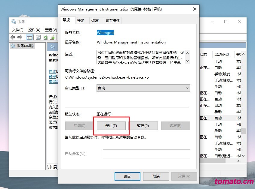Viewport: 255px width, 189px height.
Task: Click the Back arrow in Services toolbar
Action: click(x=13, y=37)
